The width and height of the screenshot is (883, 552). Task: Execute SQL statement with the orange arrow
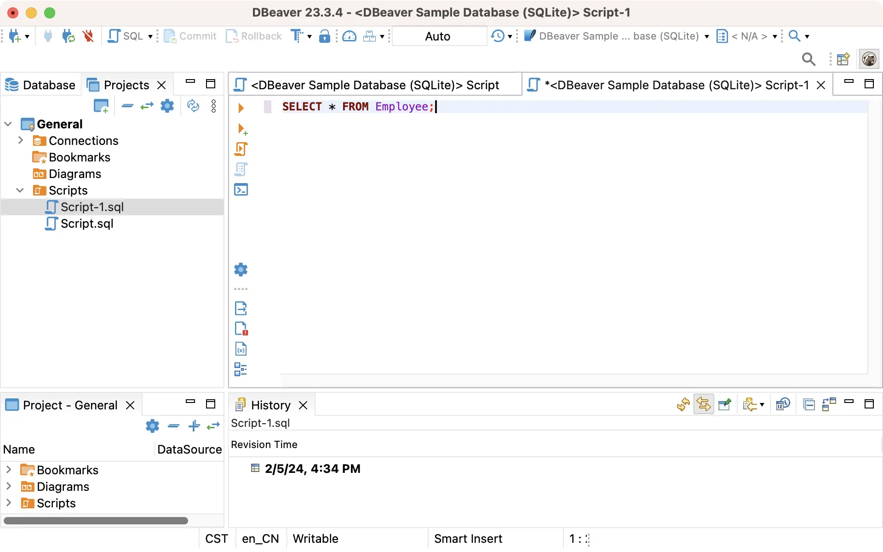coord(241,108)
